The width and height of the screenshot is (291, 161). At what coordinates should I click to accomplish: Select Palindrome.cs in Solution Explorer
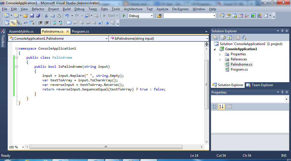click(x=241, y=64)
